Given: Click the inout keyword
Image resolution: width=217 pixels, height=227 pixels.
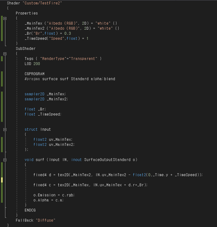Looking at the screenshot, I should (x=76, y=160).
